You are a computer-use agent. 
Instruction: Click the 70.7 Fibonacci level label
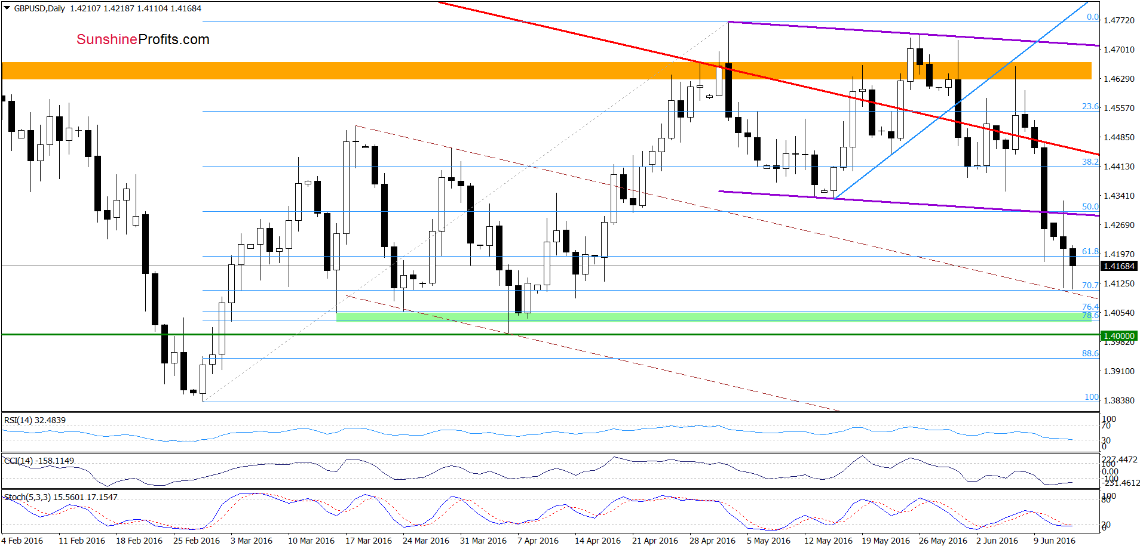tap(1090, 285)
